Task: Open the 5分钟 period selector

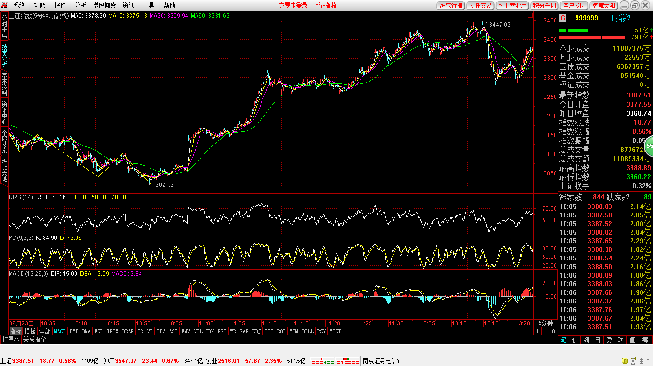Action: click(x=545, y=323)
